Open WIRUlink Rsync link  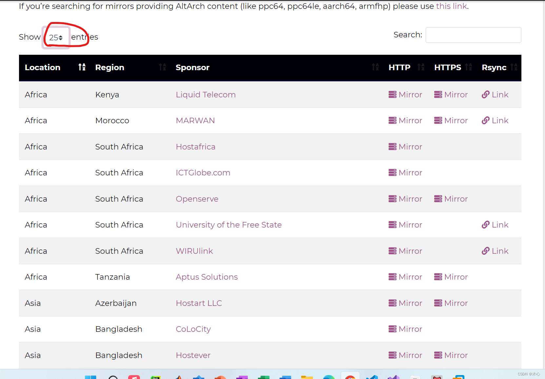[495, 251]
